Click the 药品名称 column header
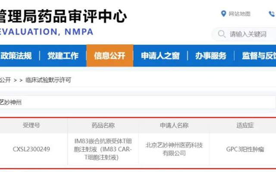Image resolution: width=276 pixels, height=172 pixels. [103, 125]
